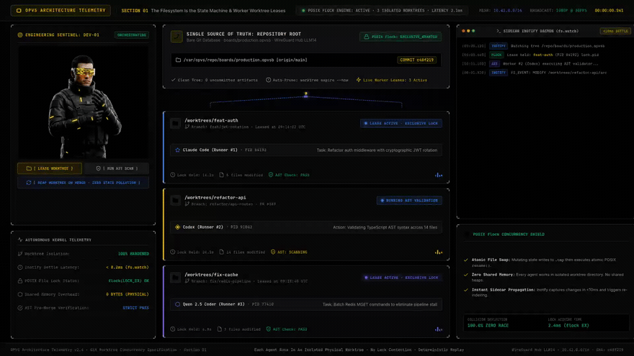Click the activity bars icon in fix-cache card
The width and height of the screenshot is (634, 356).
coord(438,329)
